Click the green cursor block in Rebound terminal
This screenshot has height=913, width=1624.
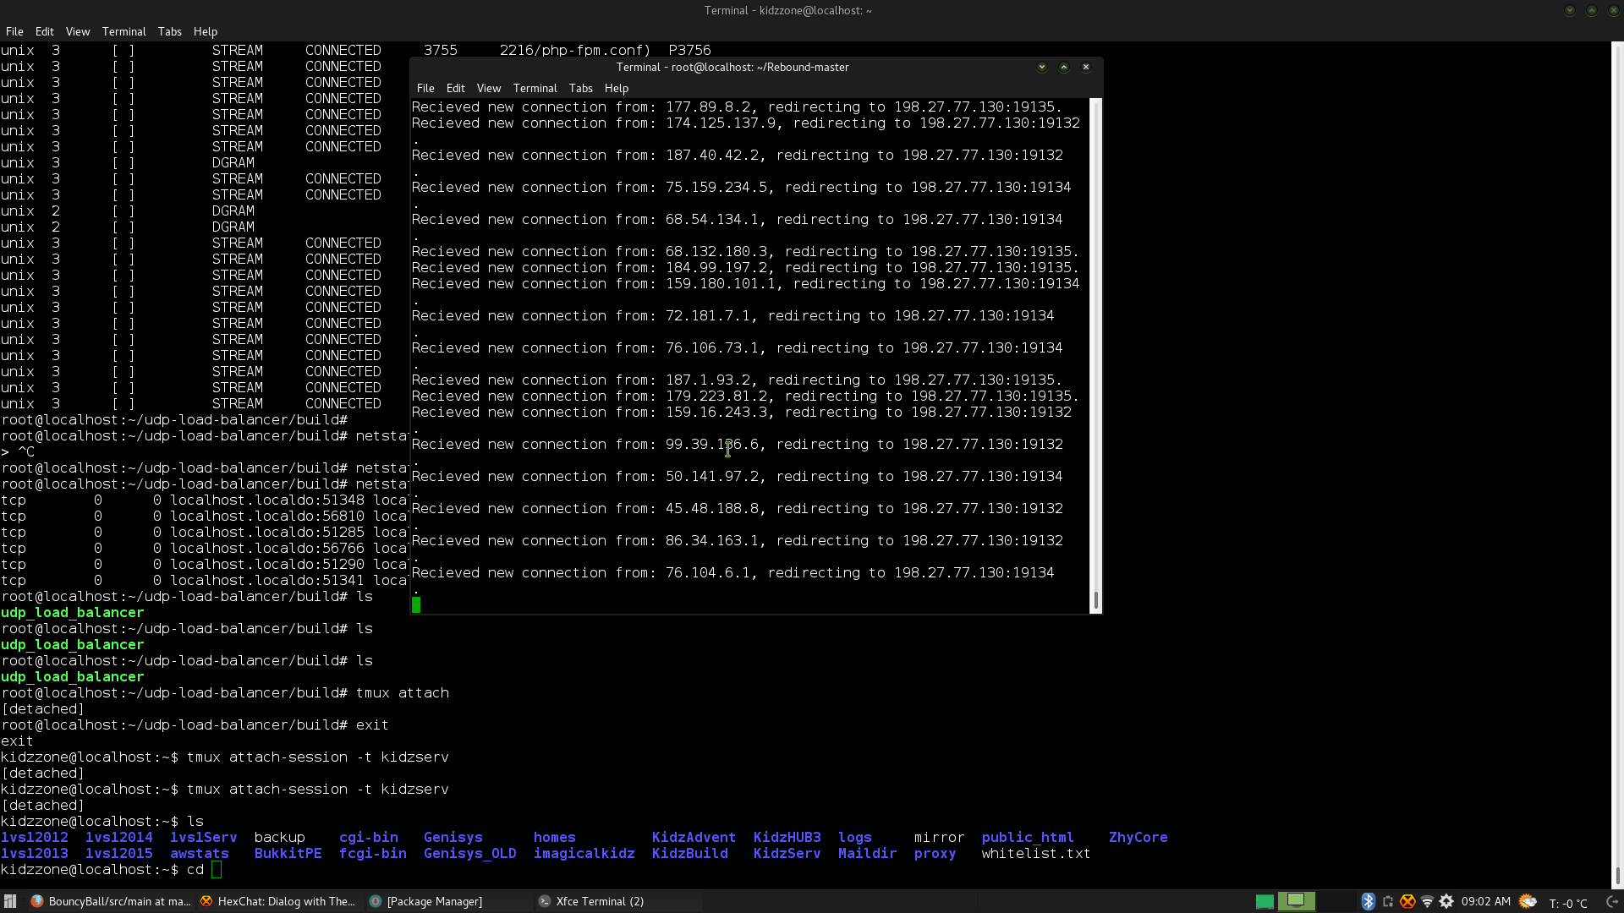tap(416, 604)
